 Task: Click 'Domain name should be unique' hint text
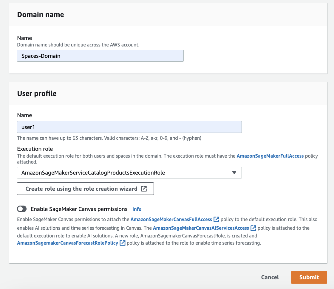coord(78,45)
